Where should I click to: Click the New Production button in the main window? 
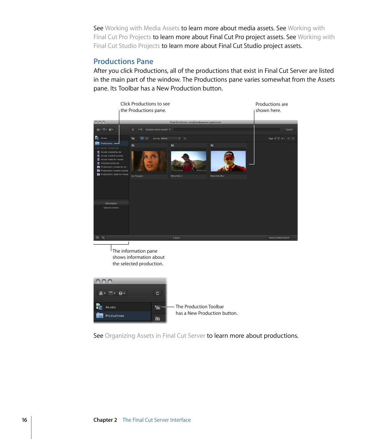pyautogui.click(x=133, y=138)
